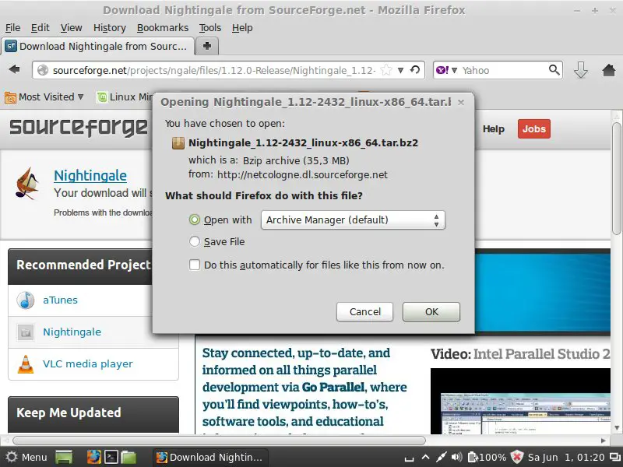Image resolution: width=623 pixels, height=467 pixels.
Task: Open the search engine selector arrow
Action: (455, 70)
